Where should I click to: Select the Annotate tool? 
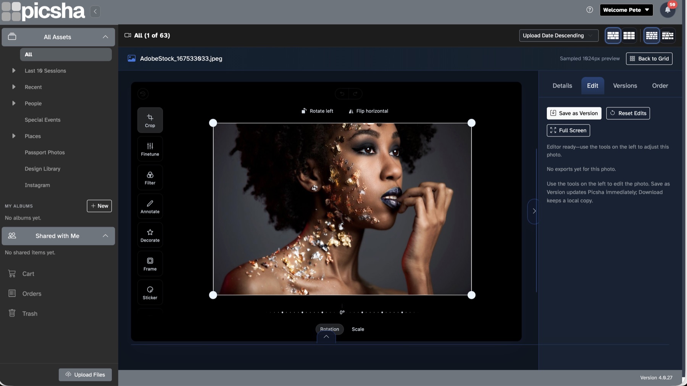click(x=150, y=206)
